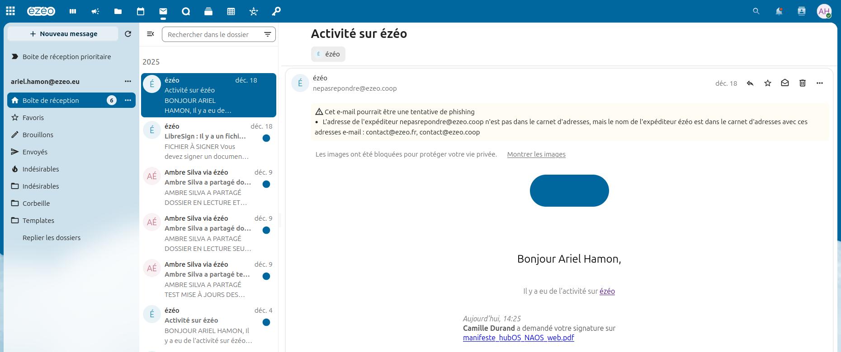Mark the opened message as unread
This screenshot has width=841, height=352.
click(785, 83)
